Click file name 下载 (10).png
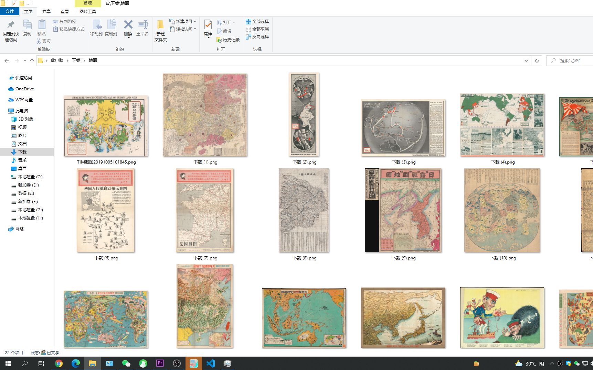 point(503,258)
